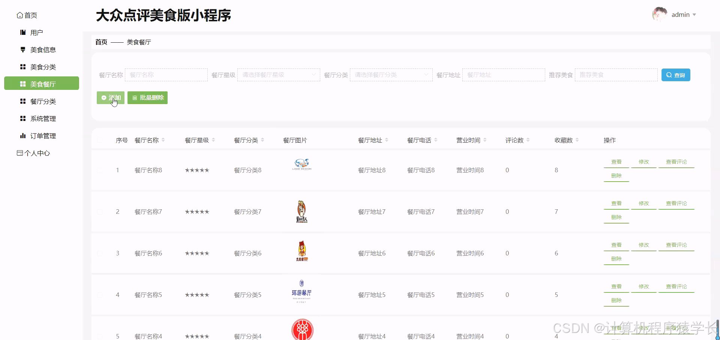This screenshot has height=340, width=720.
Task: Toggle the select-all checkbox in table header
Action: [x=100, y=140]
